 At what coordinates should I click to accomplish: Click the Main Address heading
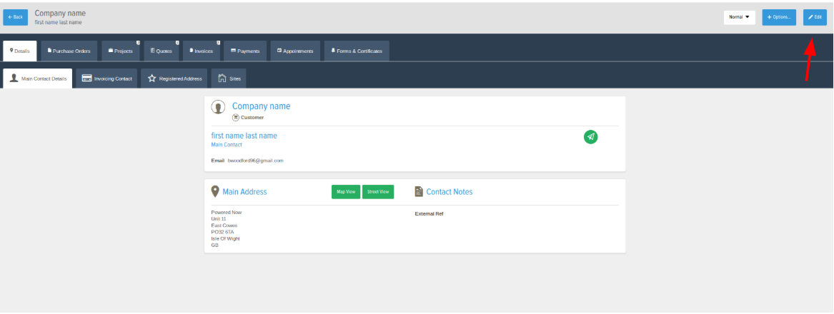[244, 192]
